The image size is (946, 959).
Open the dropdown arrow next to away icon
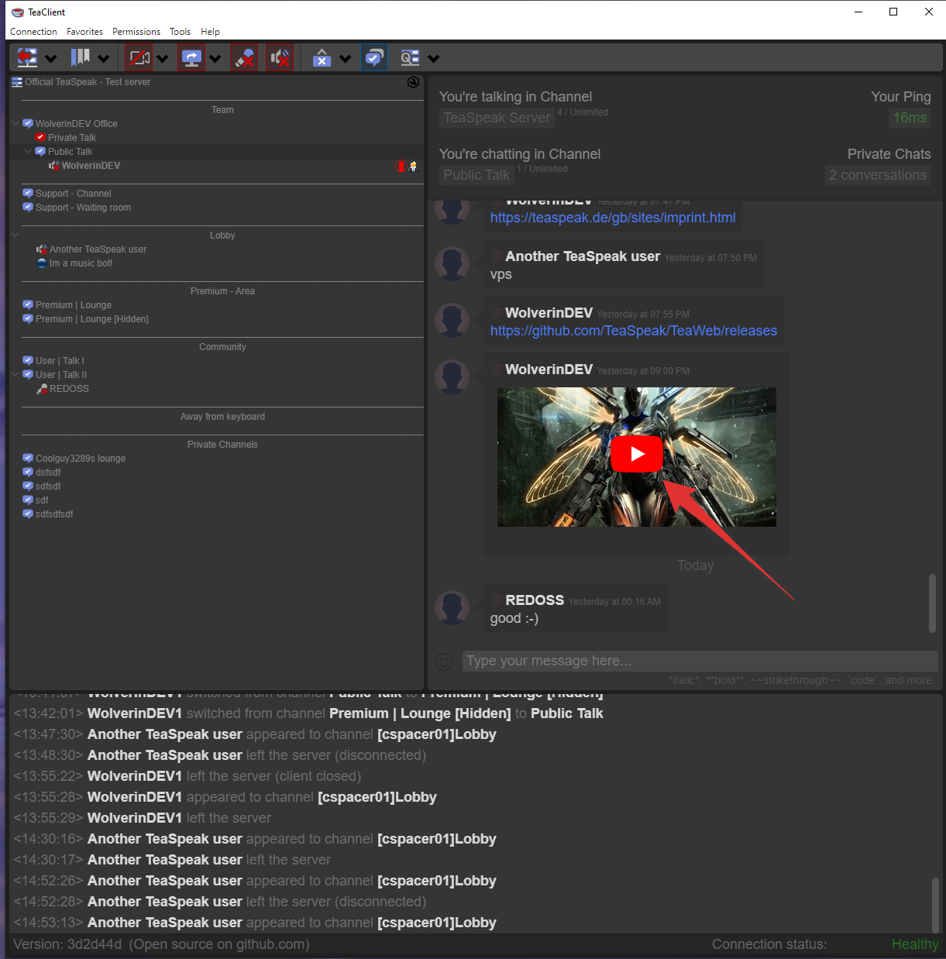(346, 59)
